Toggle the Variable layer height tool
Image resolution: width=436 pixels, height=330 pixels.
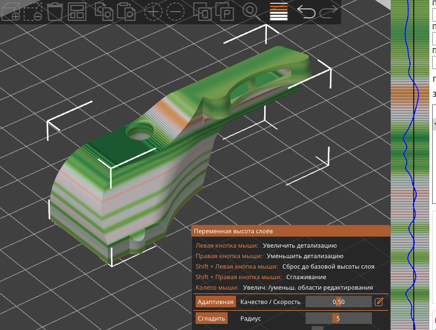(279, 12)
